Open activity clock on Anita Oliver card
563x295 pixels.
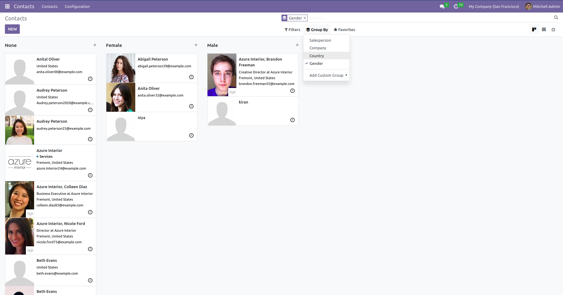tap(191, 106)
